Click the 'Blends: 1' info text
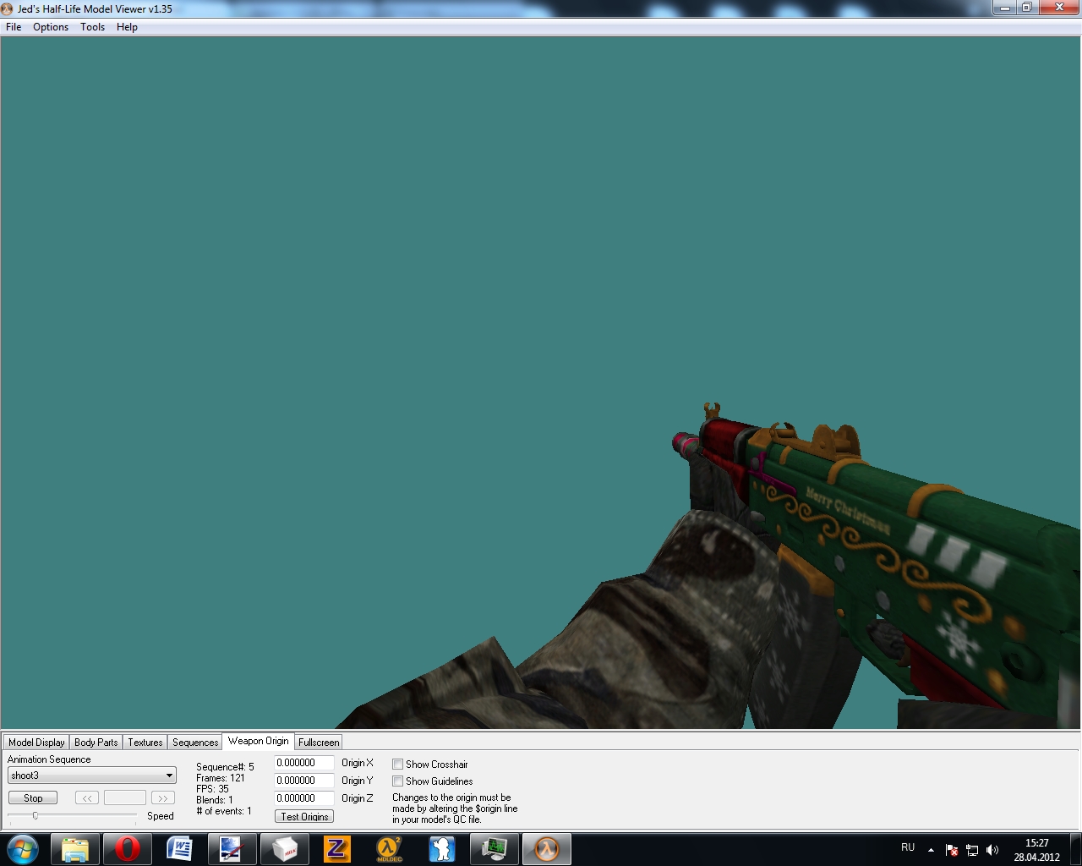The height and width of the screenshot is (866, 1082). [215, 800]
